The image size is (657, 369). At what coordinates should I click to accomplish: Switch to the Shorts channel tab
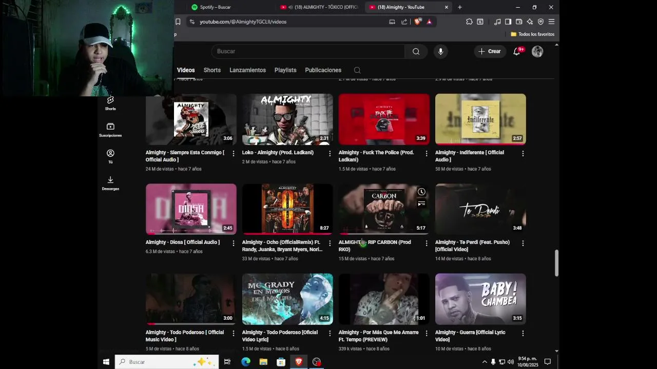pos(212,70)
